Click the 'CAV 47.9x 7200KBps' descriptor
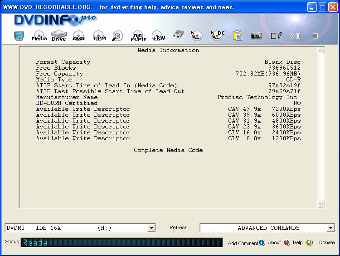340x256 pixels. [264, 109]
